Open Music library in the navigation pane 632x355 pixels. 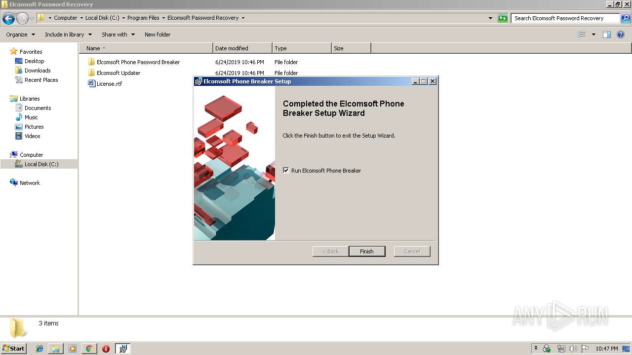coord(27,117)
